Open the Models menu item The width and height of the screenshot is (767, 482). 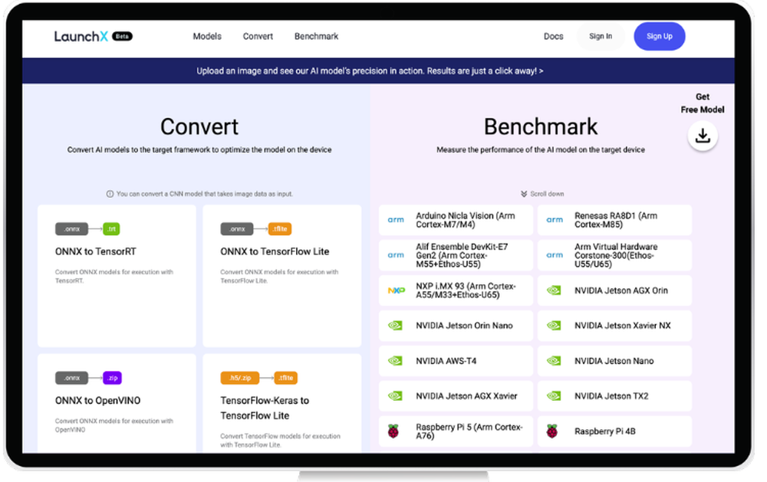(207, 36)
